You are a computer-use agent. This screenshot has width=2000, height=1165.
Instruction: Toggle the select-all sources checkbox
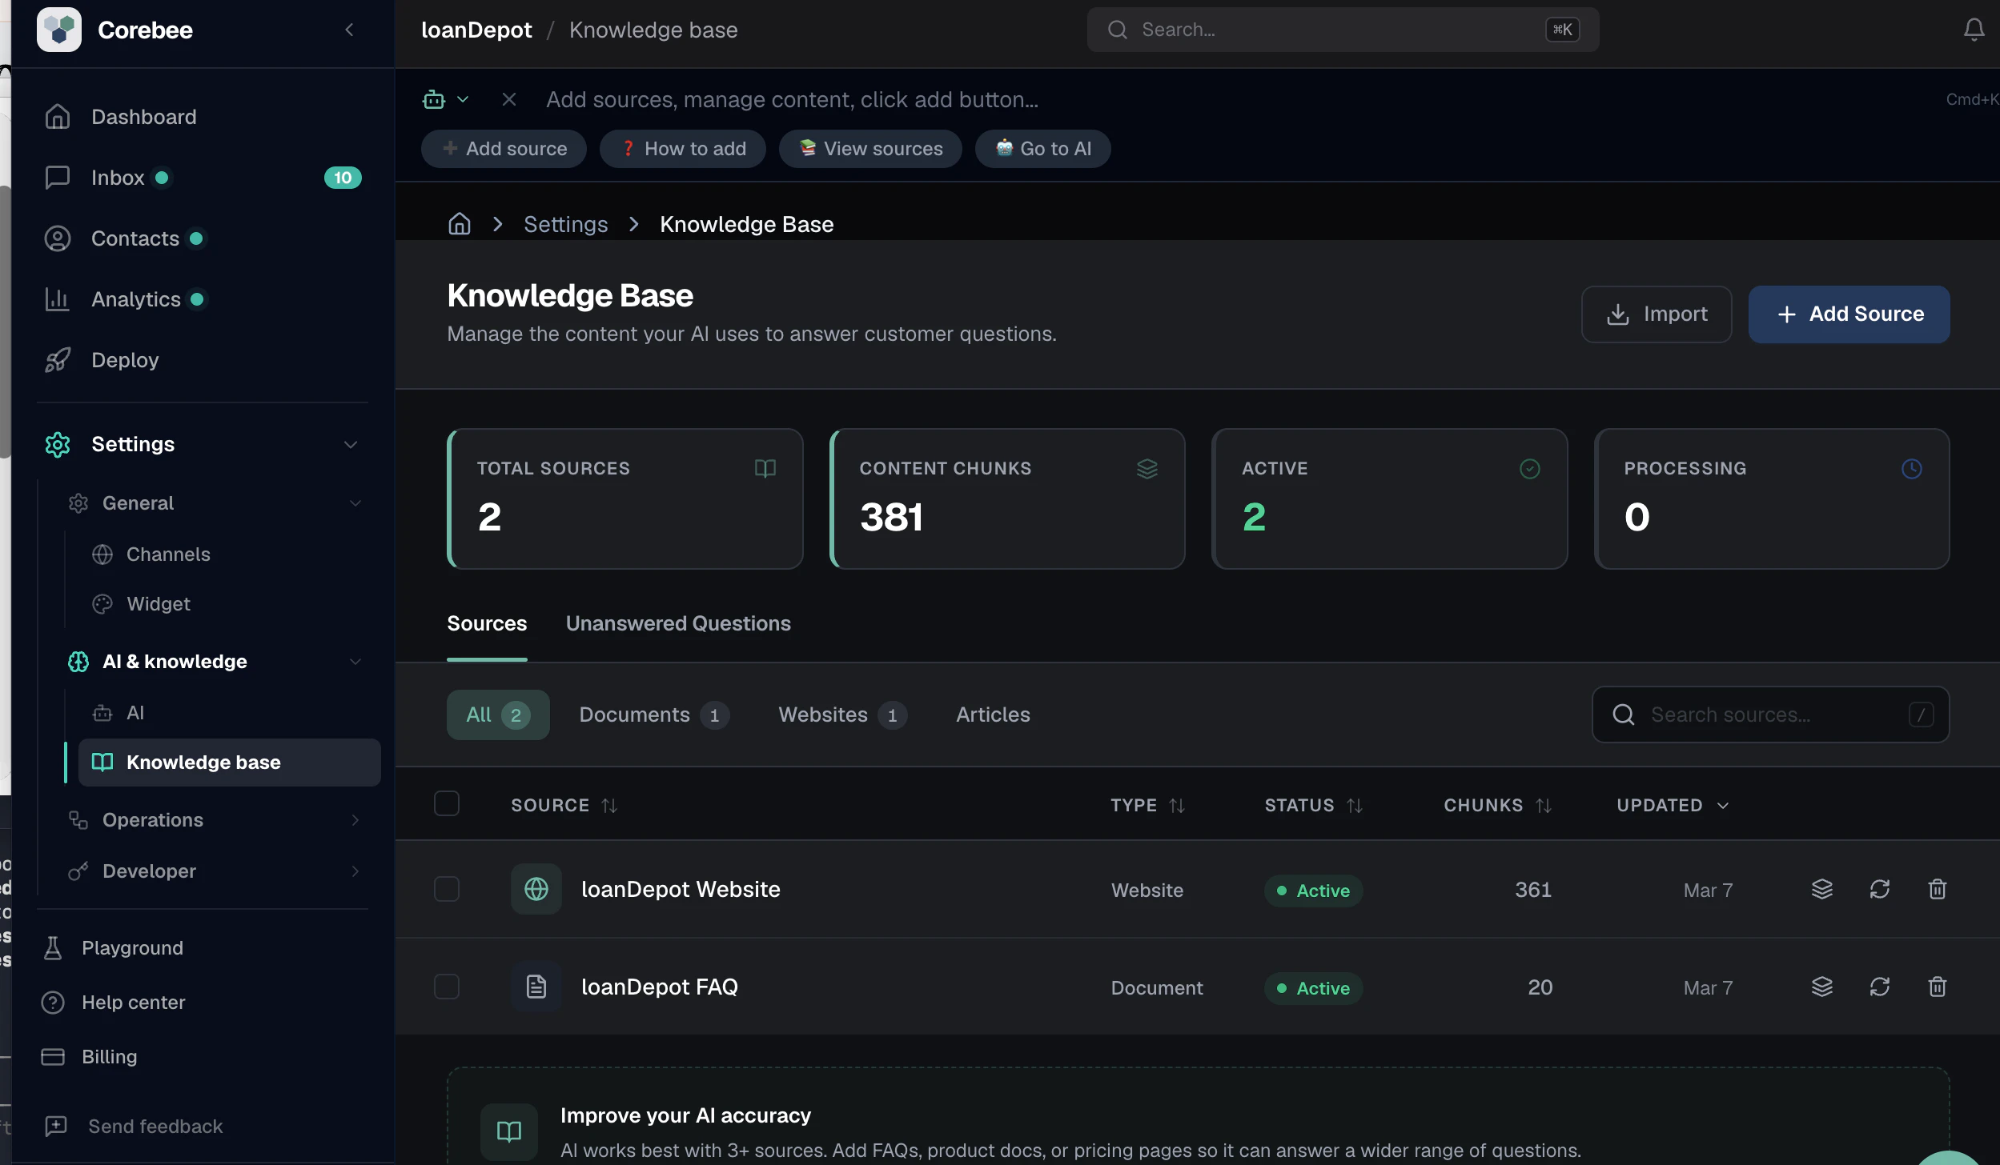pos(446,803)
